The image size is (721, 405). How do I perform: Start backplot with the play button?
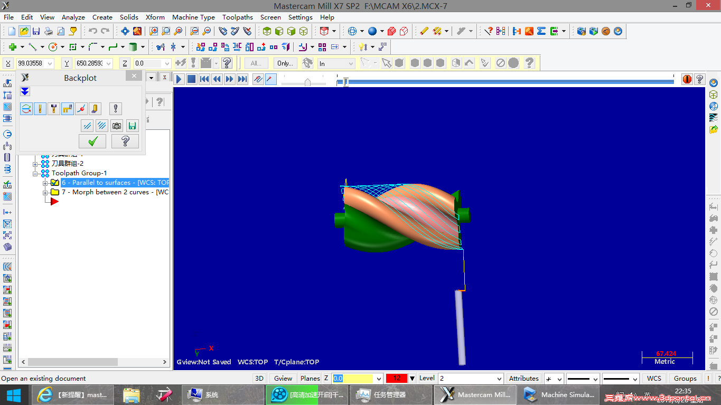coord(179,79)
